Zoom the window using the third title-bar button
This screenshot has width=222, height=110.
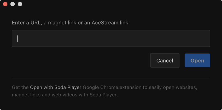pyautogui.click(x=20, y=4)
